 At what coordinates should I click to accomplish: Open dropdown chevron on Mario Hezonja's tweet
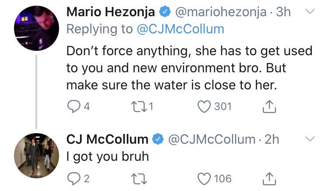coord(309,12)
